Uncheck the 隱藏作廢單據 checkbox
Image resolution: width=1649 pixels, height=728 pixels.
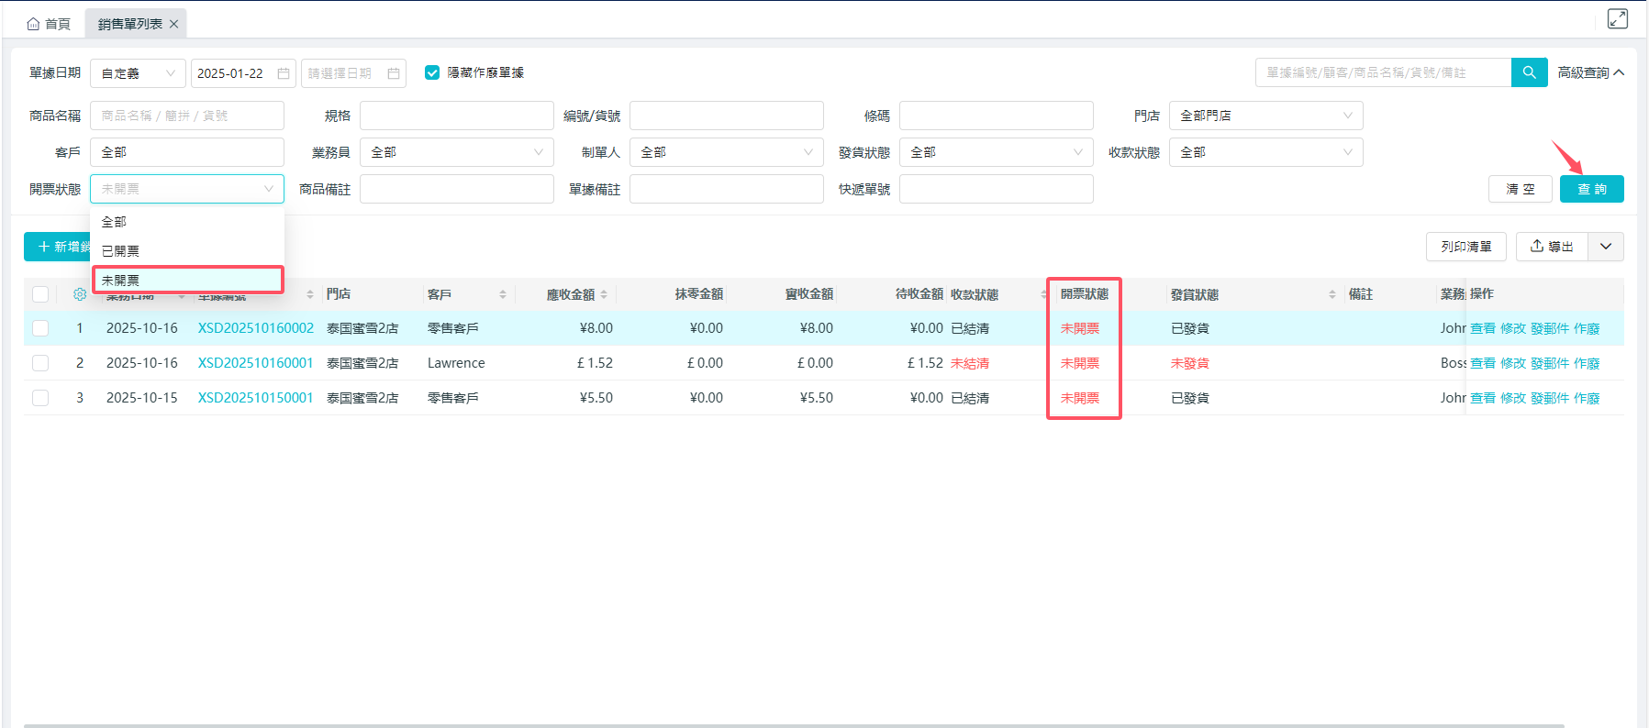click(432, 72)
